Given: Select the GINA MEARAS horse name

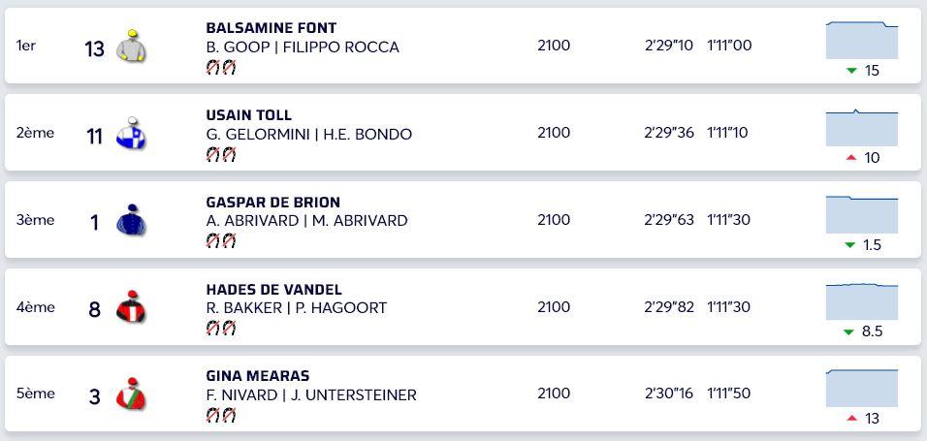Looking at the screenshot, I should point(258,376).
